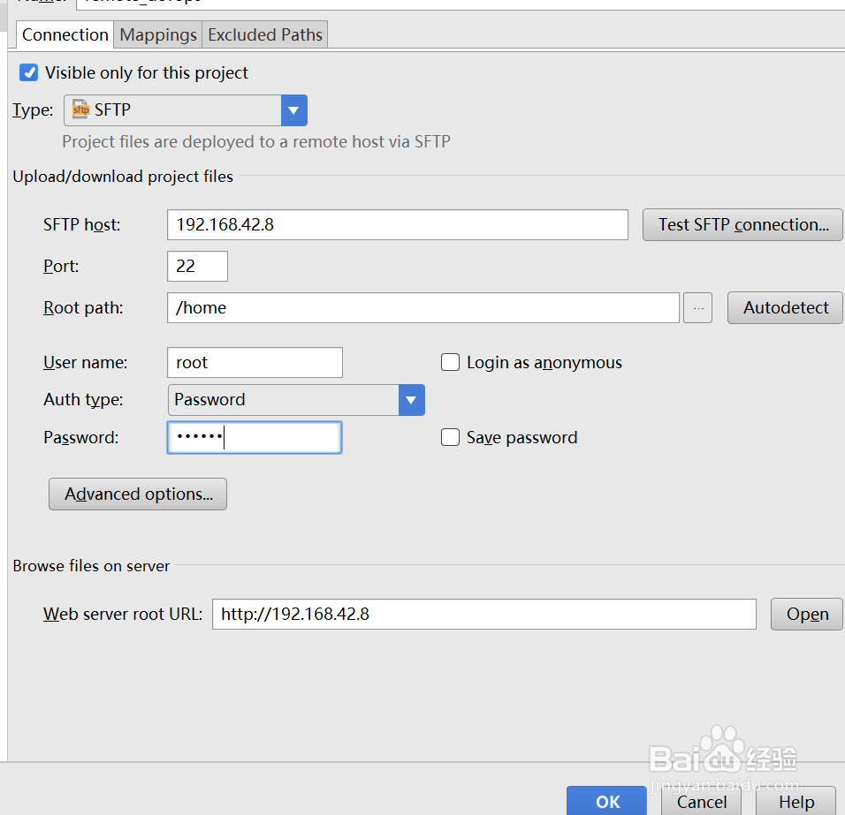845x815 pixels.
Task: Expand the Auth type dropdown arrow
Action: tap(411, 400)
